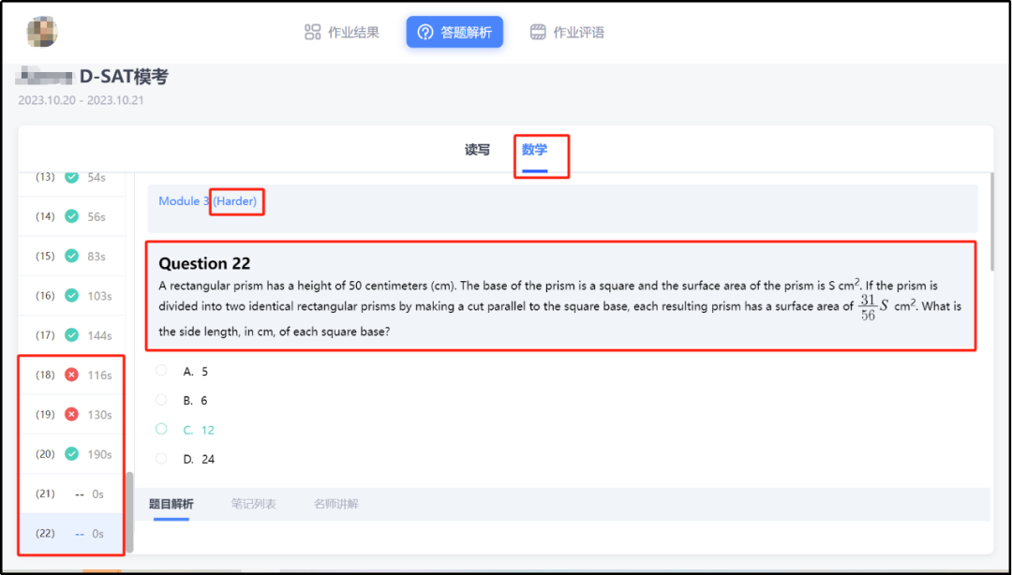1012x575 pixels.
Task: Click the user avatar in top-left corner
Action: [41, 32]
